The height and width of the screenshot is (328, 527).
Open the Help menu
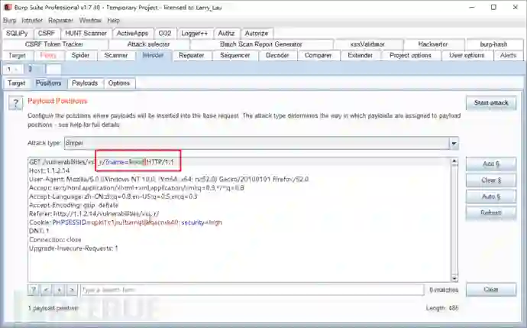(114, 21)
